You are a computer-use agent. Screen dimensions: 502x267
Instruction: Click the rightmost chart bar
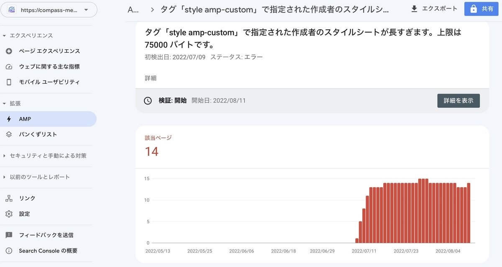pyautogui.click(x=469, y=213)
